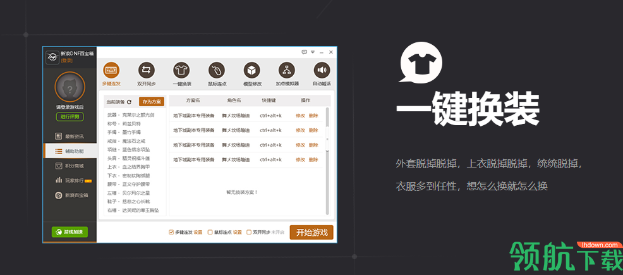Screen dimensions: 623x275
Task: Click the green 游戏加速 button
Action: coord(70,231)
